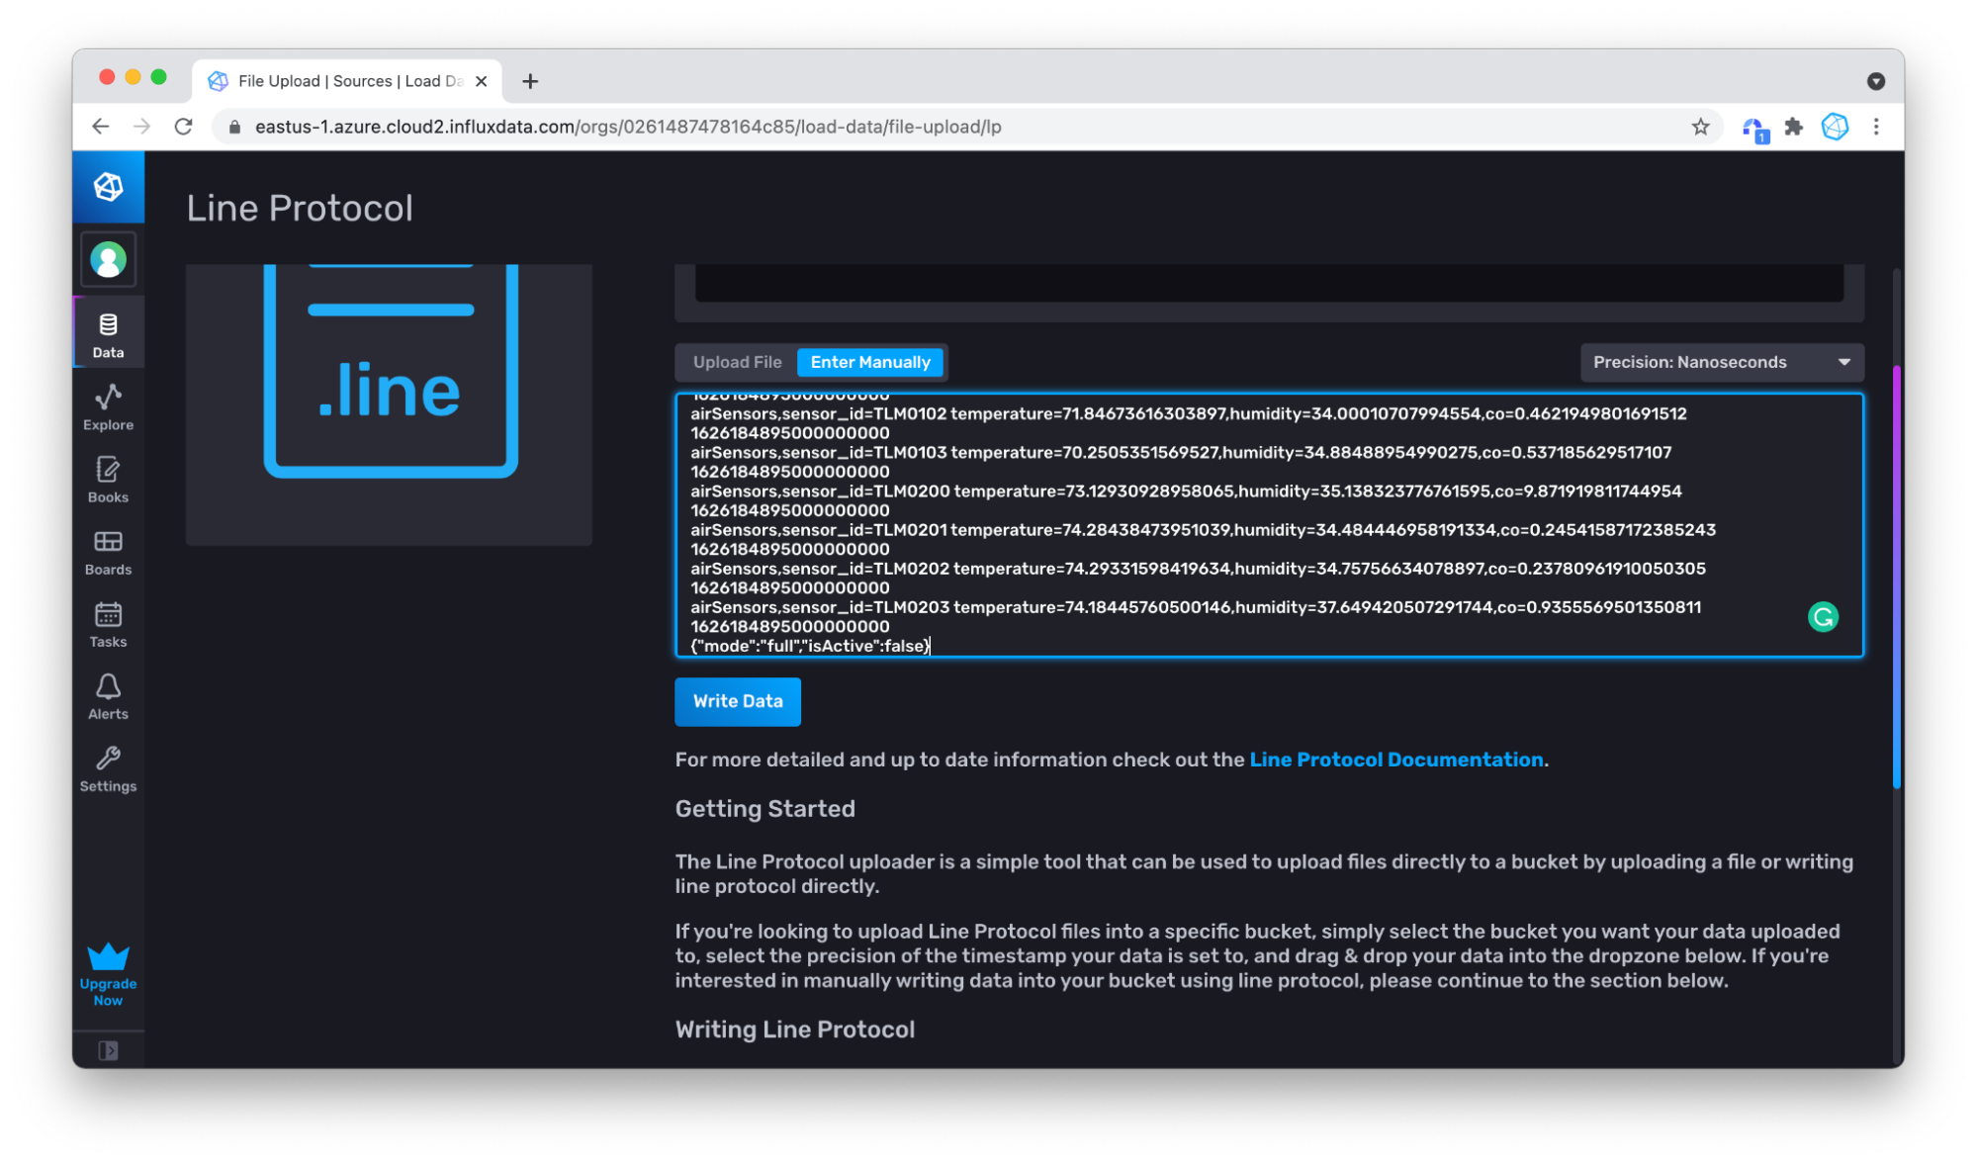The image size is (1977, 1165).
Task: Click the Line Protocol page heading
Action: click(300, 209)
